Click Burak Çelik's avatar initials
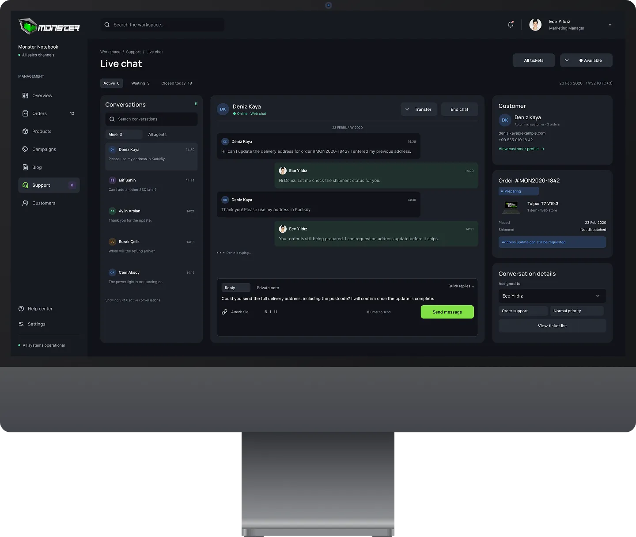 click(x=112, y=242)
